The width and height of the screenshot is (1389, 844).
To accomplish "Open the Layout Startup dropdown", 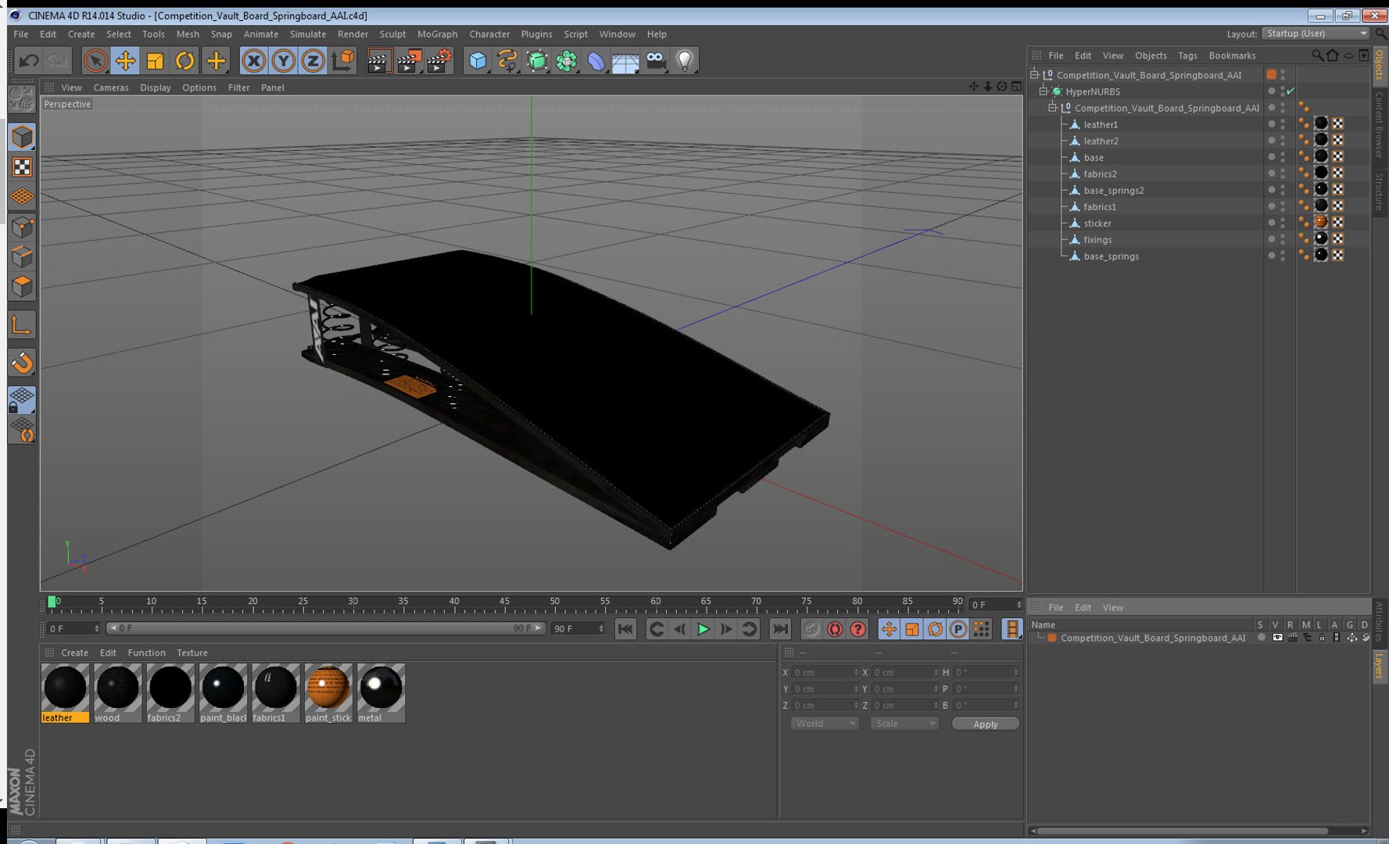I will [1316, 34].
